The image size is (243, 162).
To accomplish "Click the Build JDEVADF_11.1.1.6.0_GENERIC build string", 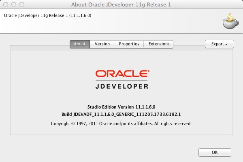I will click(121, 114).
